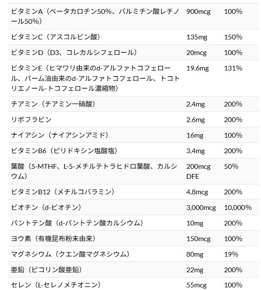Select the ビタミンC（アスコルビン酸）label
261x290 pixels.
point(56,37)
